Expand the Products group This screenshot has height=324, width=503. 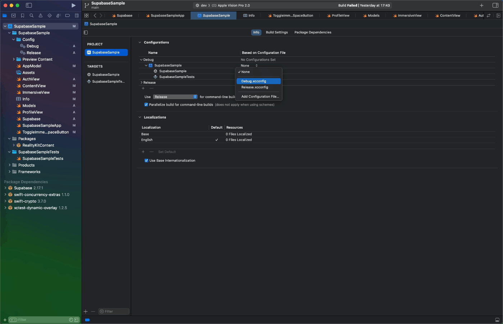click(9, 165)
